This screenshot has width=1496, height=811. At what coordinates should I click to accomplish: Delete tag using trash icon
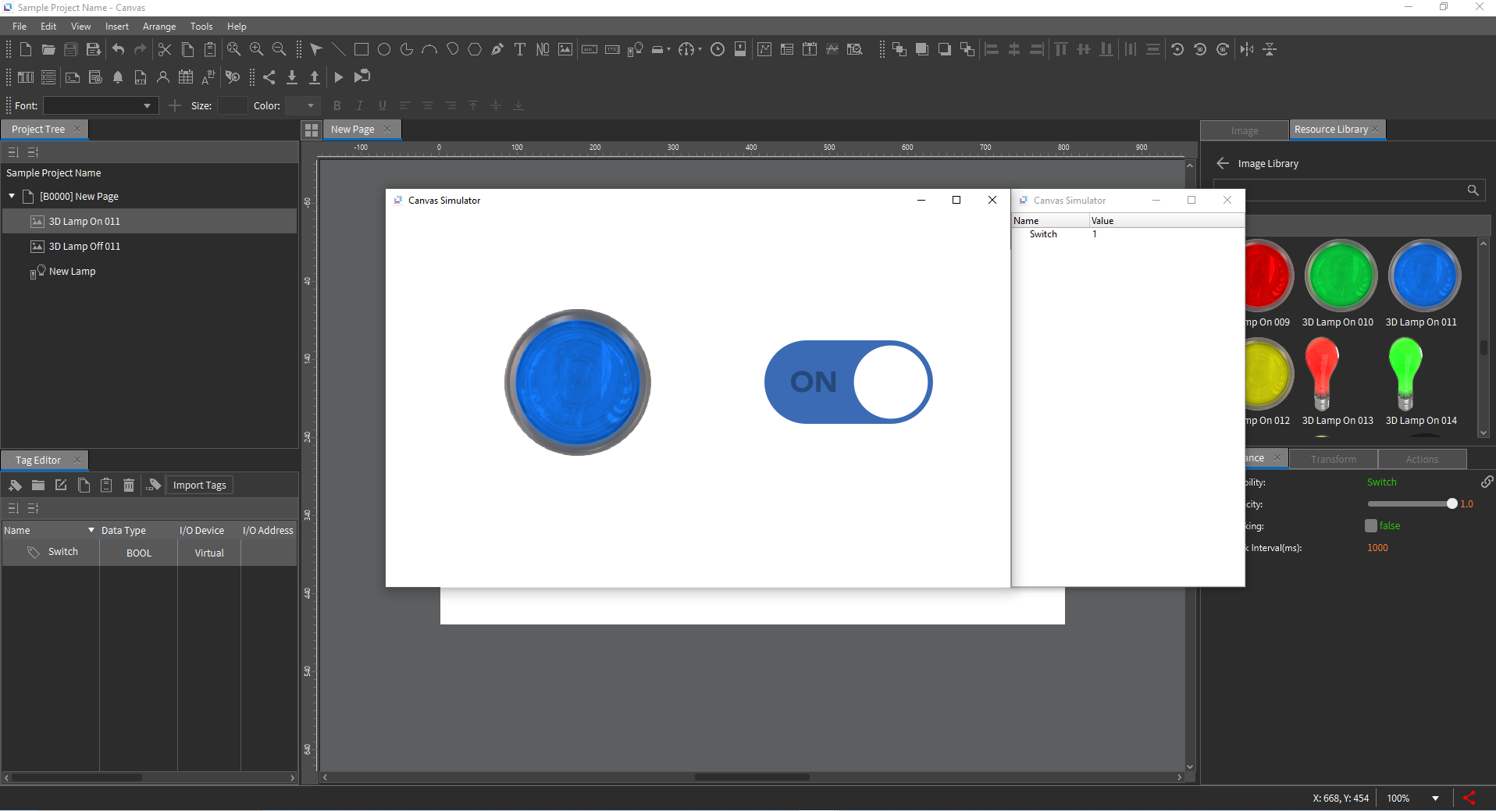pyautogui.click(x=129, y=486)
